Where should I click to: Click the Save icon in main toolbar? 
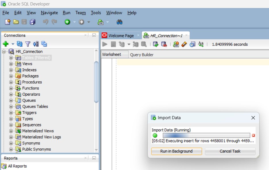coord(24,22)
